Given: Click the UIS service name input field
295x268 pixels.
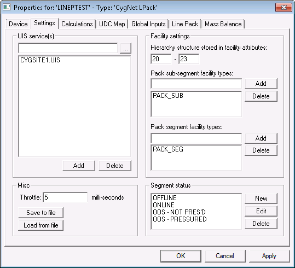Looking at the screenshot, I should click(x=68, y=48).
